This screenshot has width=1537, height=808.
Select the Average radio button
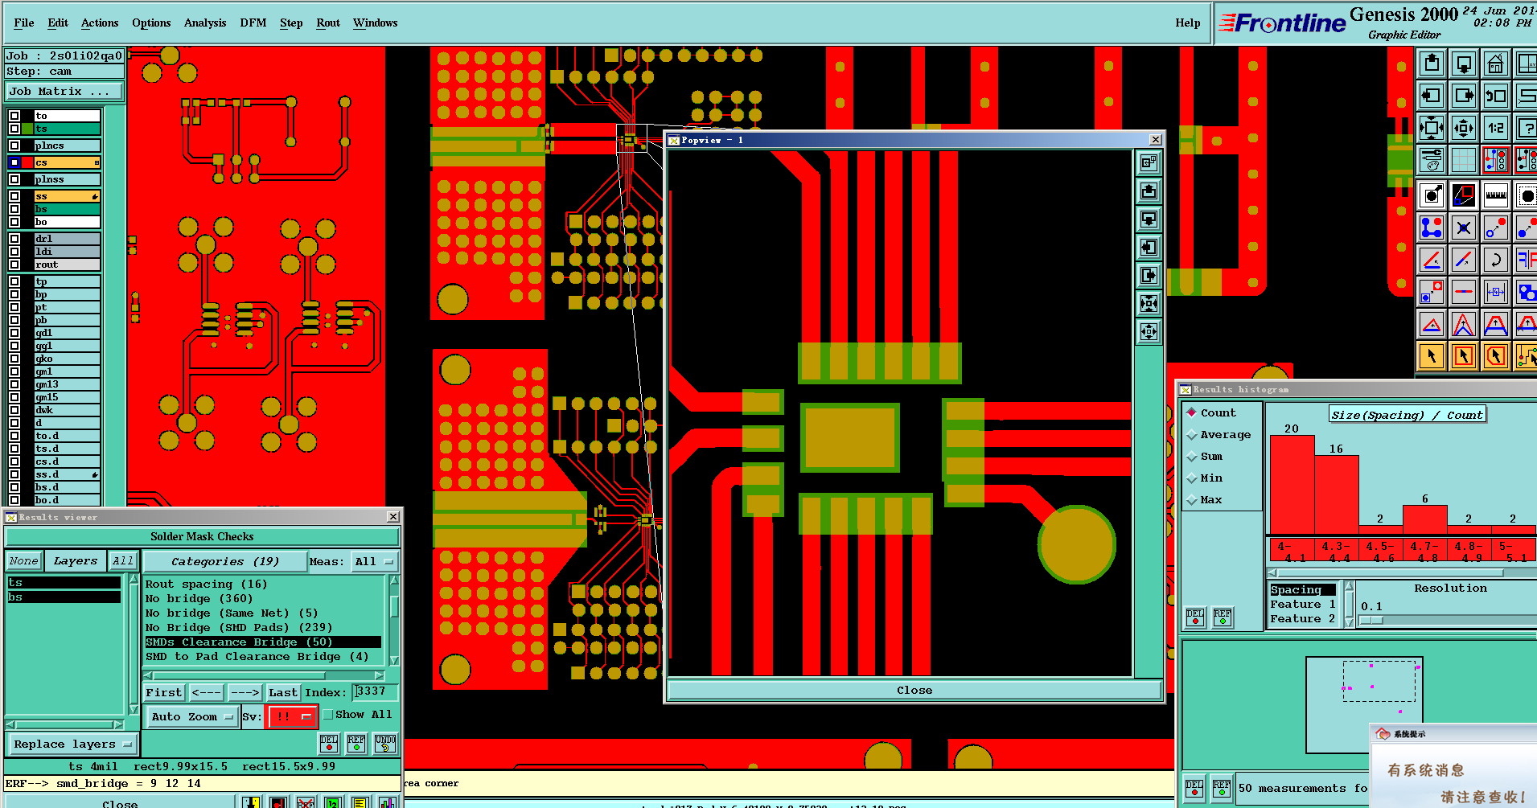(x=1192, y=435)
